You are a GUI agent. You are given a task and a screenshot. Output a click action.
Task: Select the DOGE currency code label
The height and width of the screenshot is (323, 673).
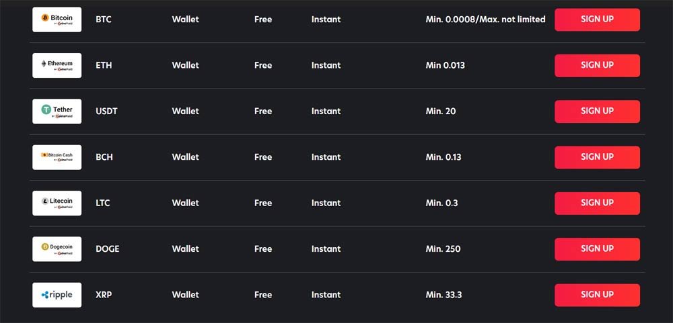click(x=107, y=249)
